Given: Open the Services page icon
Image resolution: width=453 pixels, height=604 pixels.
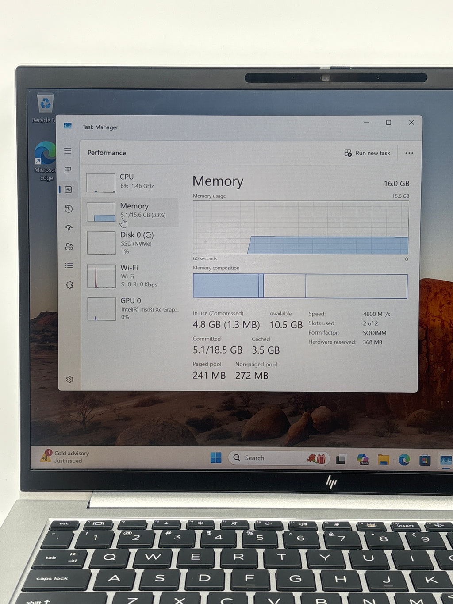Looking at the screenshot, I should point(69,285).
